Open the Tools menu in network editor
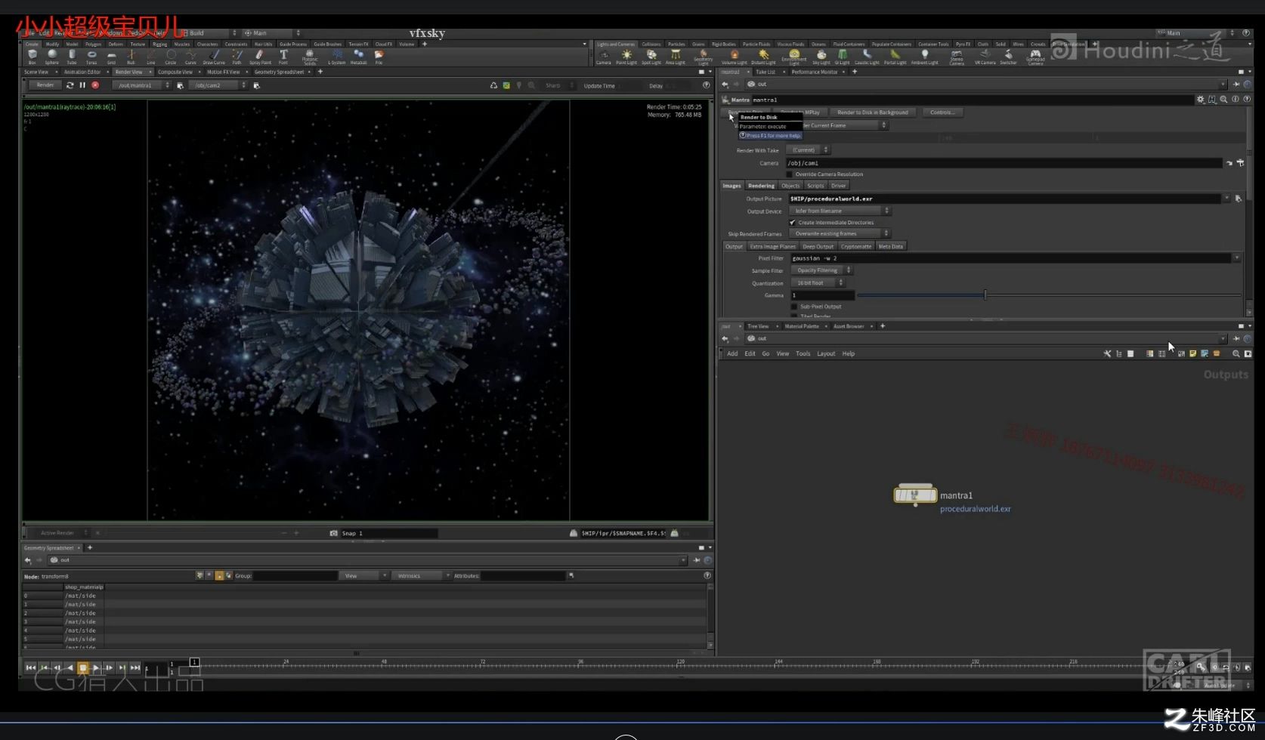 pos(803,353)
